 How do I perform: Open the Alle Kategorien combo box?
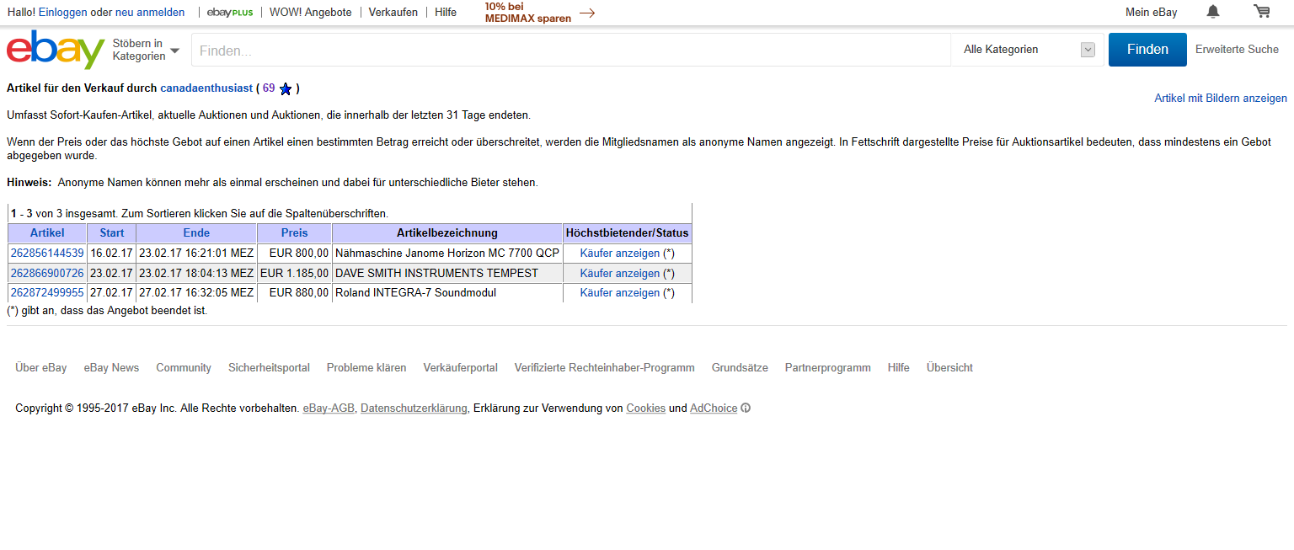1028,50
